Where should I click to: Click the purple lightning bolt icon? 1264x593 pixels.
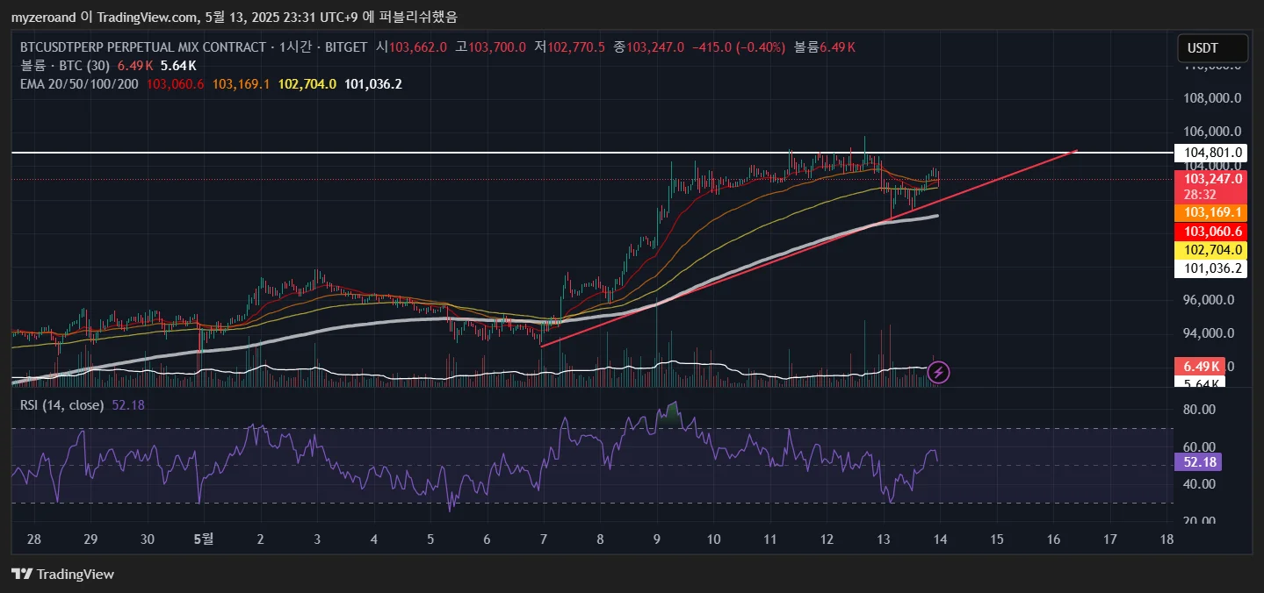938,372
